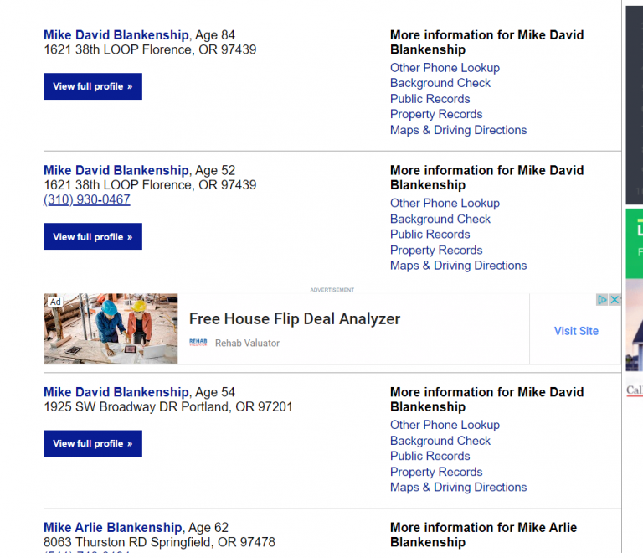
Task: Open the construction workers ad image
Action: pos(111,328)
